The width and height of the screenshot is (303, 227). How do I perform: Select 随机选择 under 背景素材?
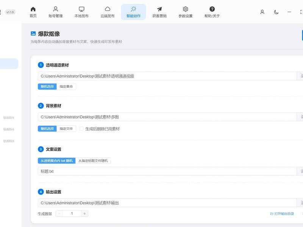[x=47, y=129]
